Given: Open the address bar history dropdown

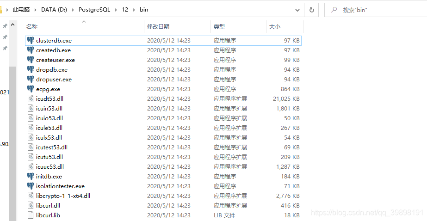Looking at the screenshot, I should tap(297, 10).
